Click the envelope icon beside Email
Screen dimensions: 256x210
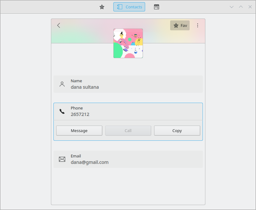[x=62, y=159]
